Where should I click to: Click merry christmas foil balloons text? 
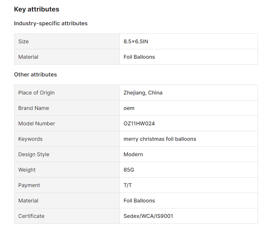coord(160,139)
